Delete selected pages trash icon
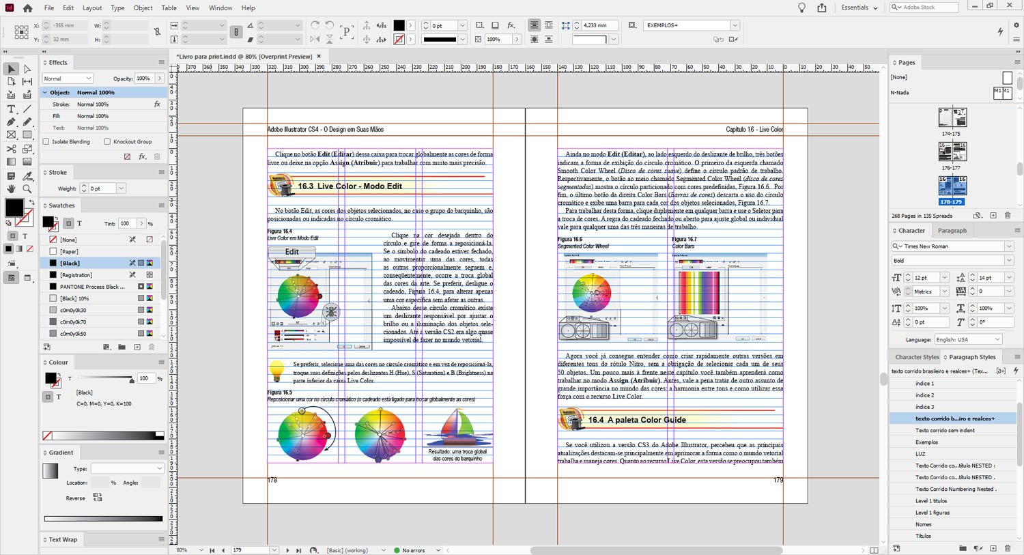 coord(1008,216)
